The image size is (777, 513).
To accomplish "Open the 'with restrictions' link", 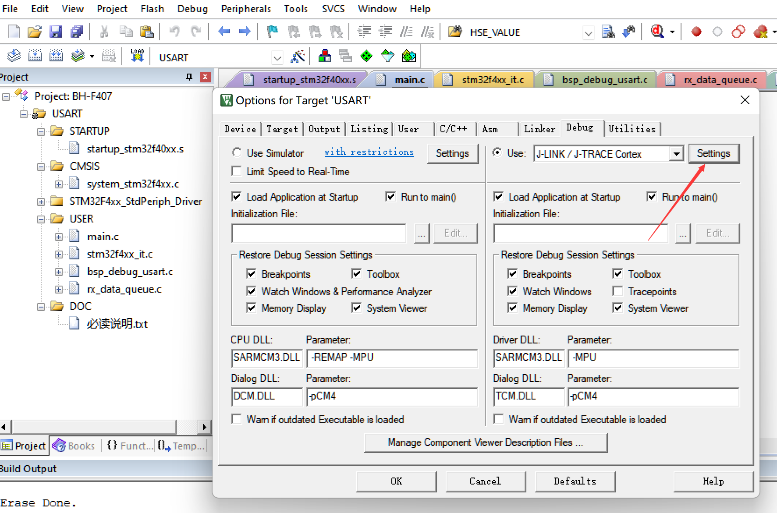I will pos(369,152).
